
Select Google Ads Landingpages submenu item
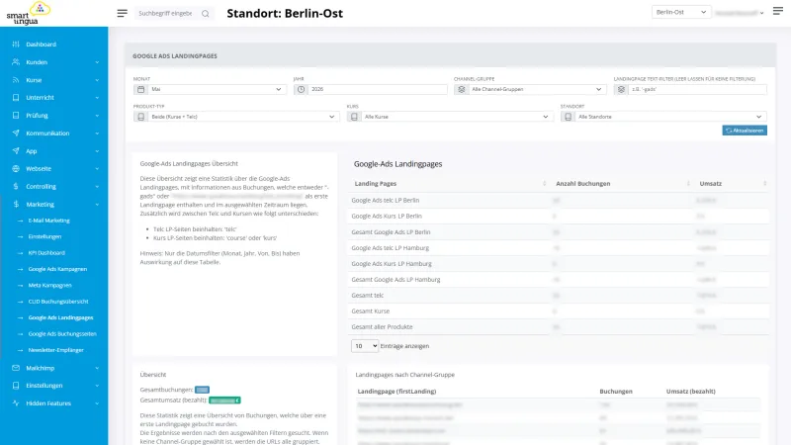pyautogui.click(x=60, y=317)
